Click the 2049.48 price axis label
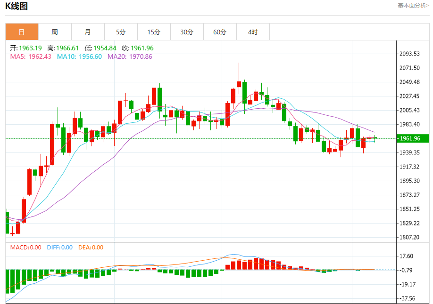433x304 pixels. pos(409,82)
